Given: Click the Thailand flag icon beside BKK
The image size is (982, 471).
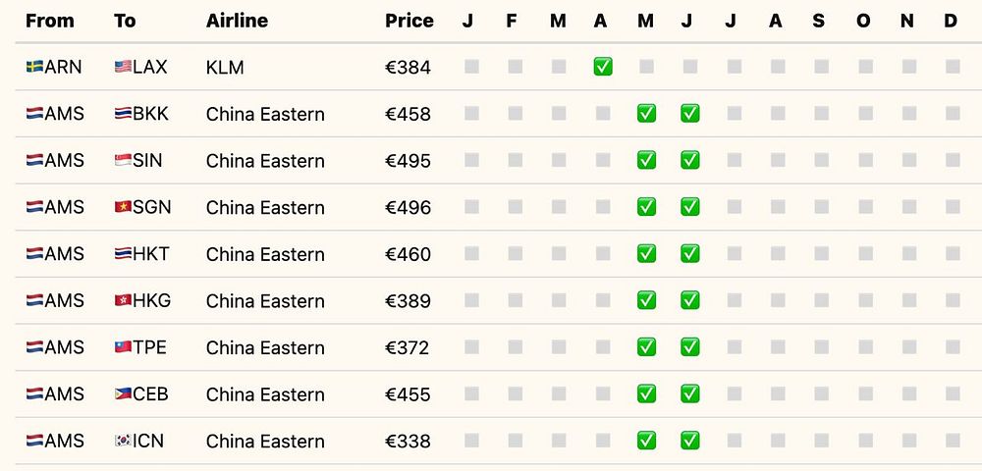Looking at the screenshot, I should pos(124,114).
